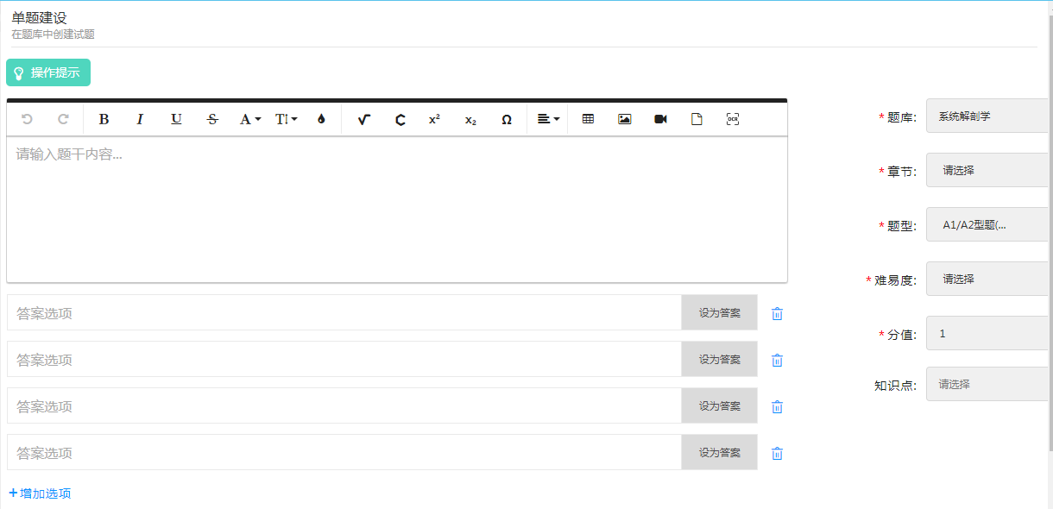Open the 难易度 selector
The width and height of the screenshot is (1053, 509).
coord(988,280)
